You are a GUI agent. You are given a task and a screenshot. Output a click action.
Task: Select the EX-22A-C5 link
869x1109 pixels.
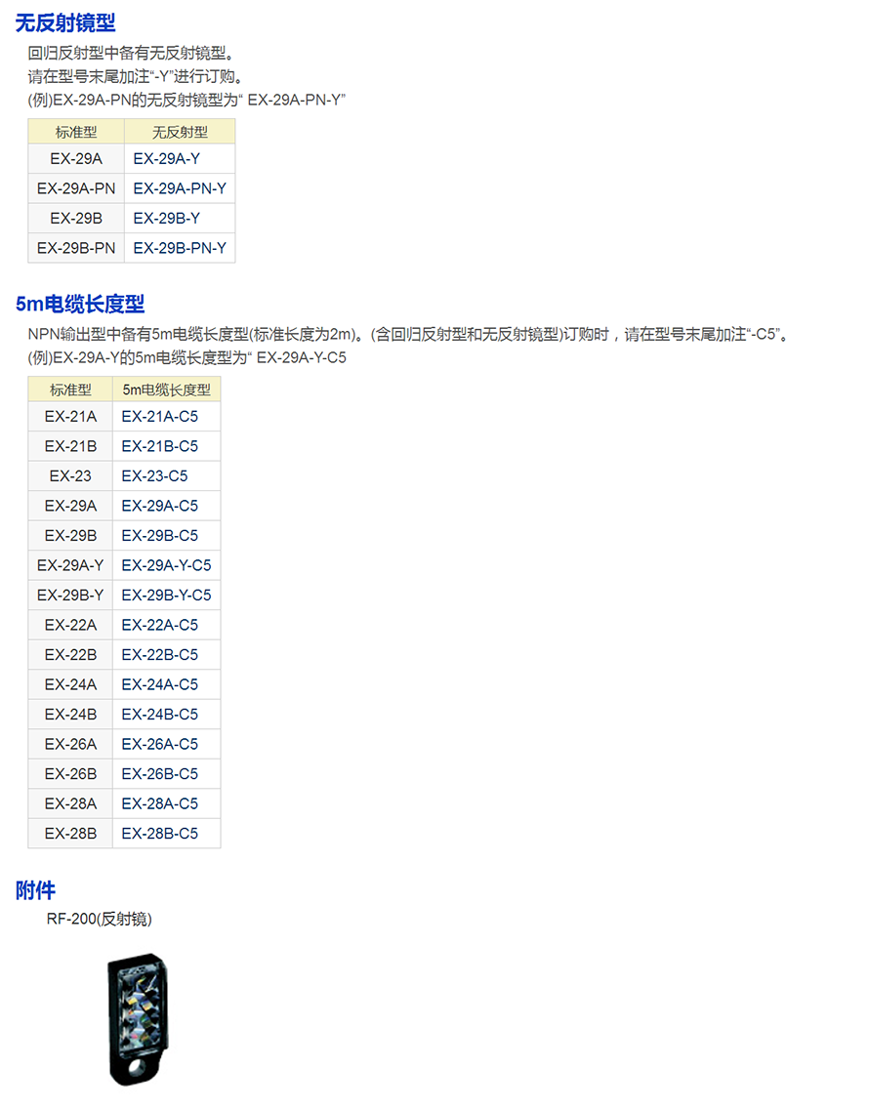coord(159,625)
